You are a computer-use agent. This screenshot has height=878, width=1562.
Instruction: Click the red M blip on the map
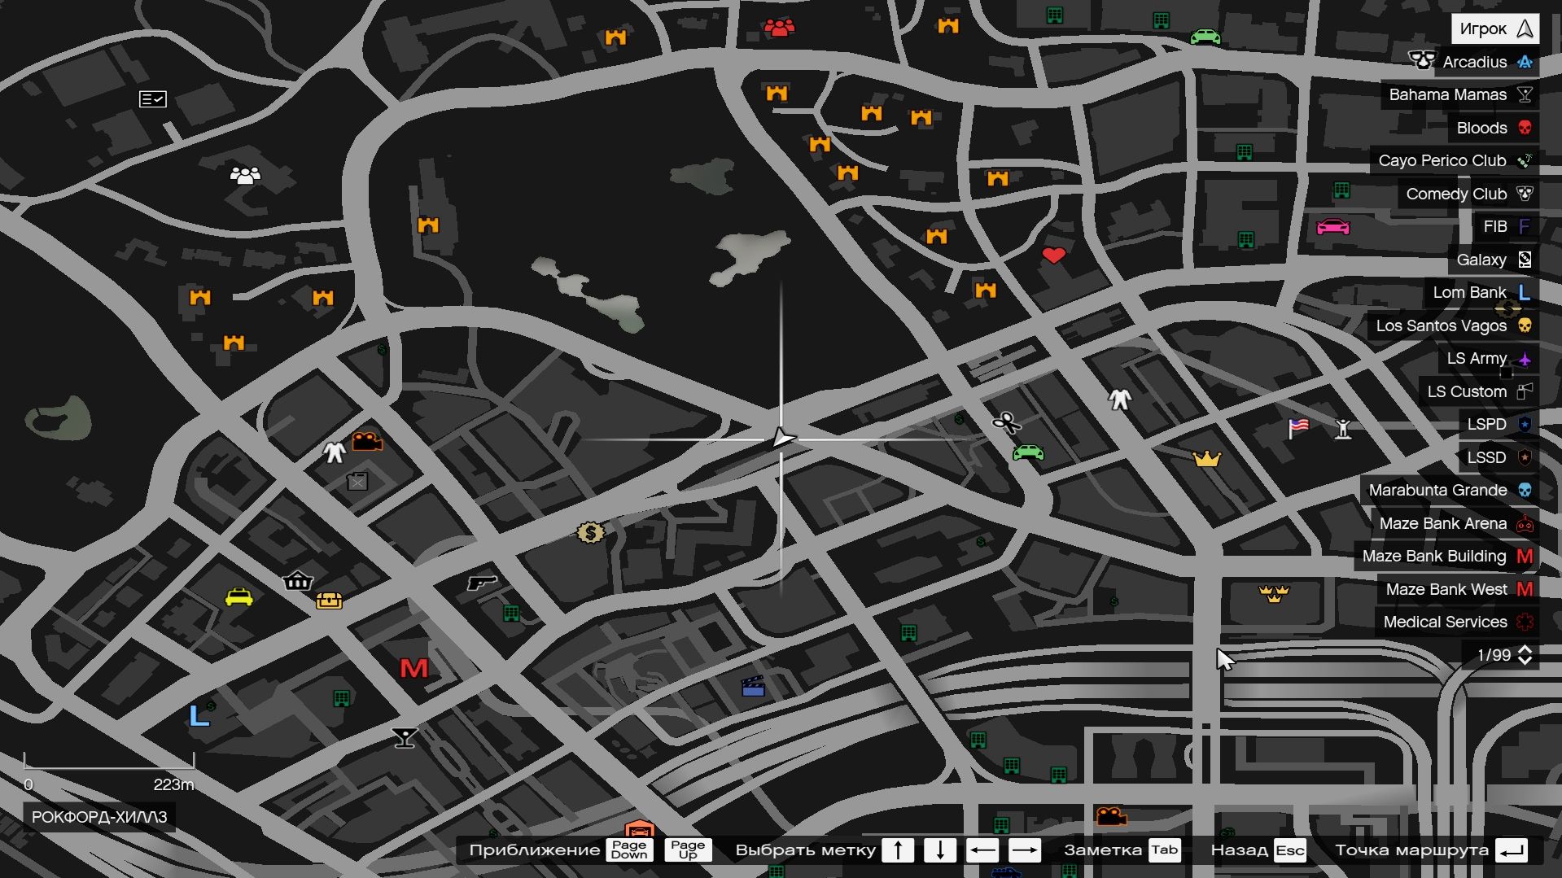click(413, 668)
